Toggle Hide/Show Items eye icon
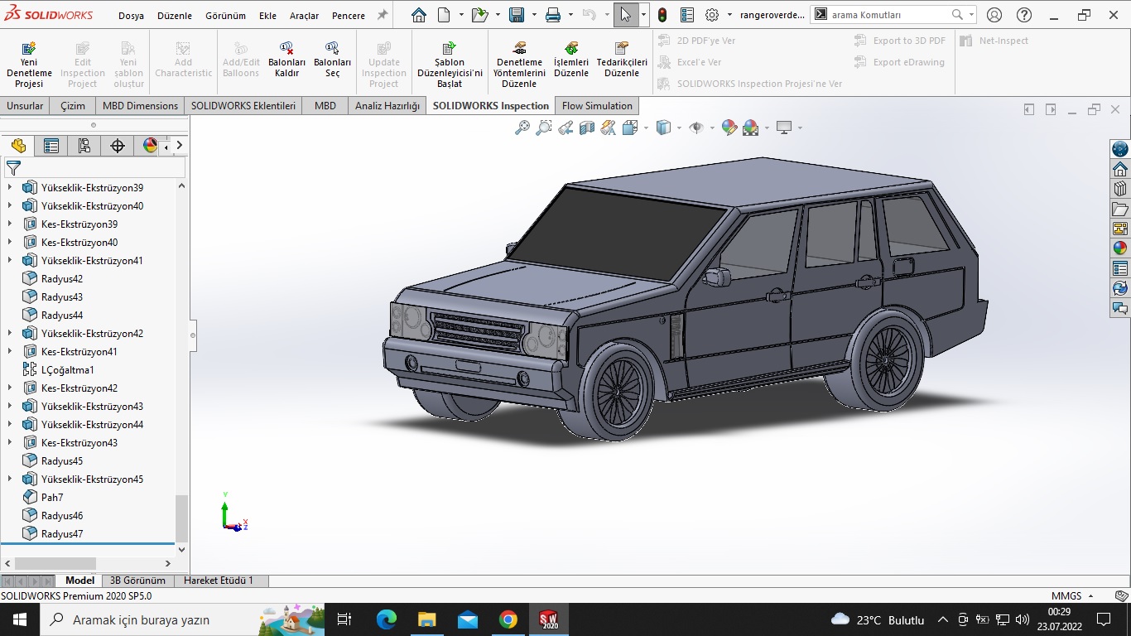Screen dimensions: 1131x636 (x=696, y=128)
